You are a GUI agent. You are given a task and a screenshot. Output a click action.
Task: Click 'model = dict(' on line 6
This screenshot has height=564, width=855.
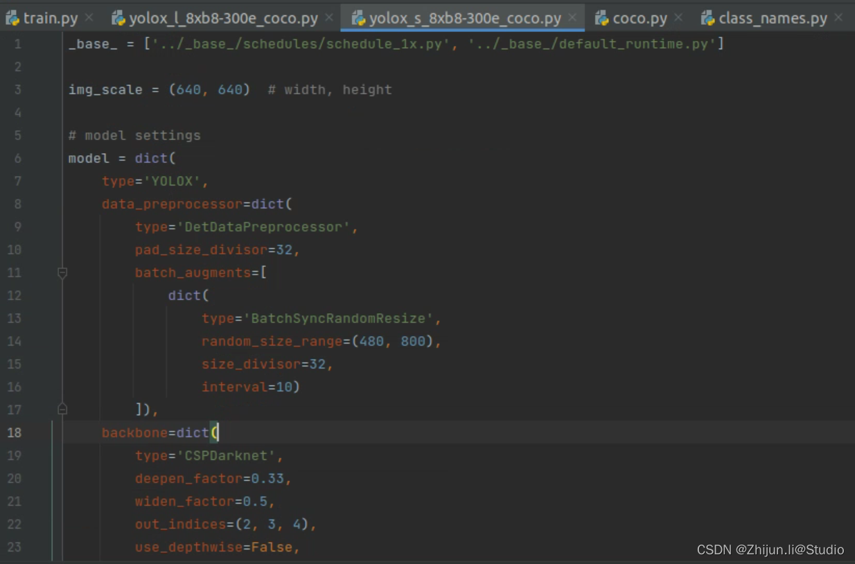click(x=122, y=159)
